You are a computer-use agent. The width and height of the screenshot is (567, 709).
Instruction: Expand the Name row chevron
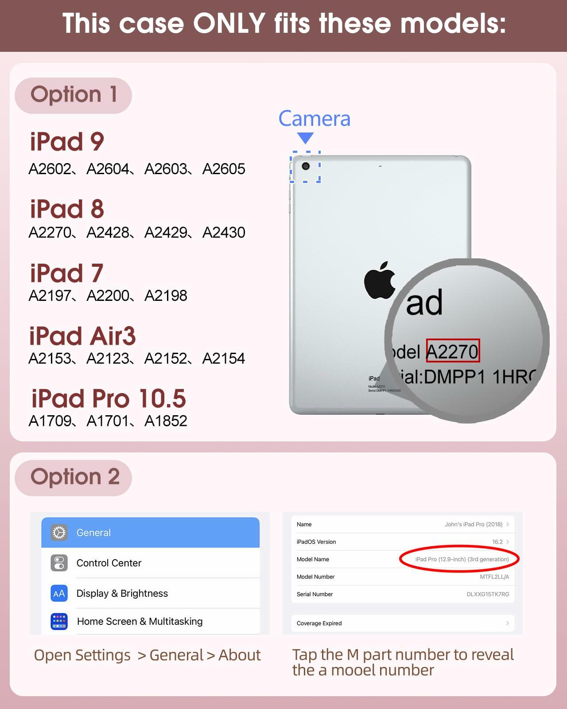[x=508, y=524]
